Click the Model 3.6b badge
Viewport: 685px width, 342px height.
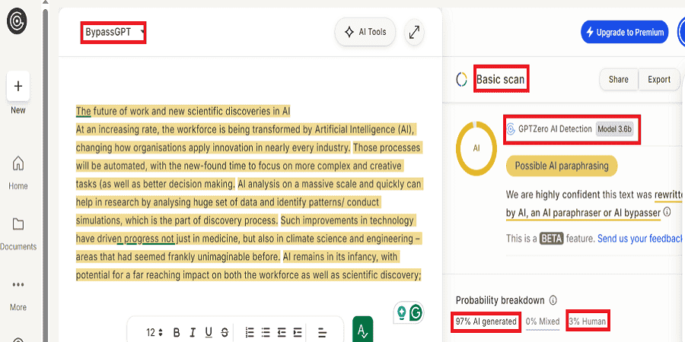(614, 129)
